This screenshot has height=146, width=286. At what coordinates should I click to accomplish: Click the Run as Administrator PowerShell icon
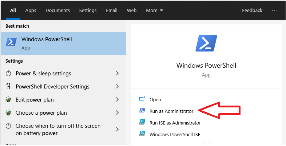[142, 110]
